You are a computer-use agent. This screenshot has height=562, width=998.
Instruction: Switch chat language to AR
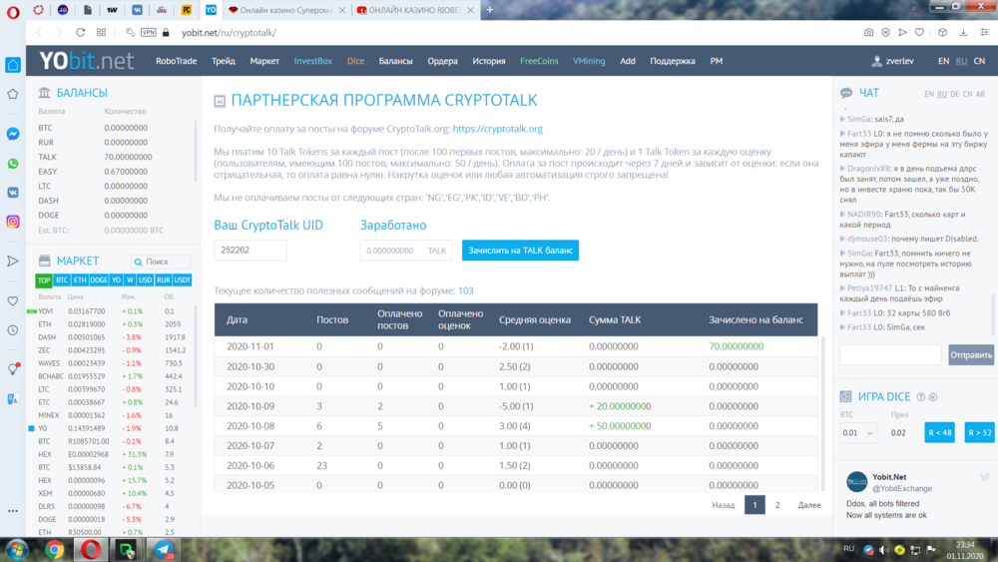pos(980,94)
